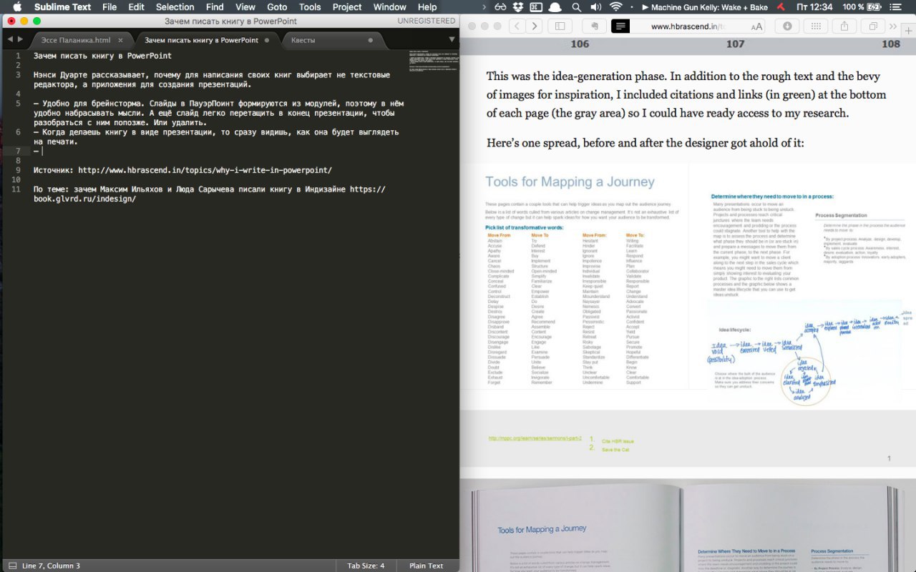This screenshot has width=916, height=572.
Task: Open the Find menu
Action: pyautogui.click(x=215, y=7)
